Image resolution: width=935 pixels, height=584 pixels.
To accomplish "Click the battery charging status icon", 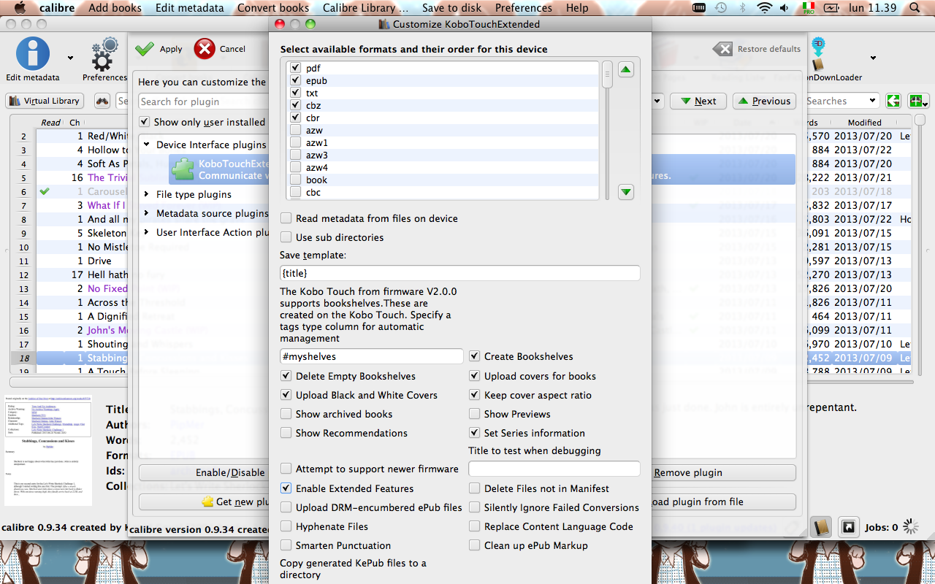I will [x=831, y=8].
